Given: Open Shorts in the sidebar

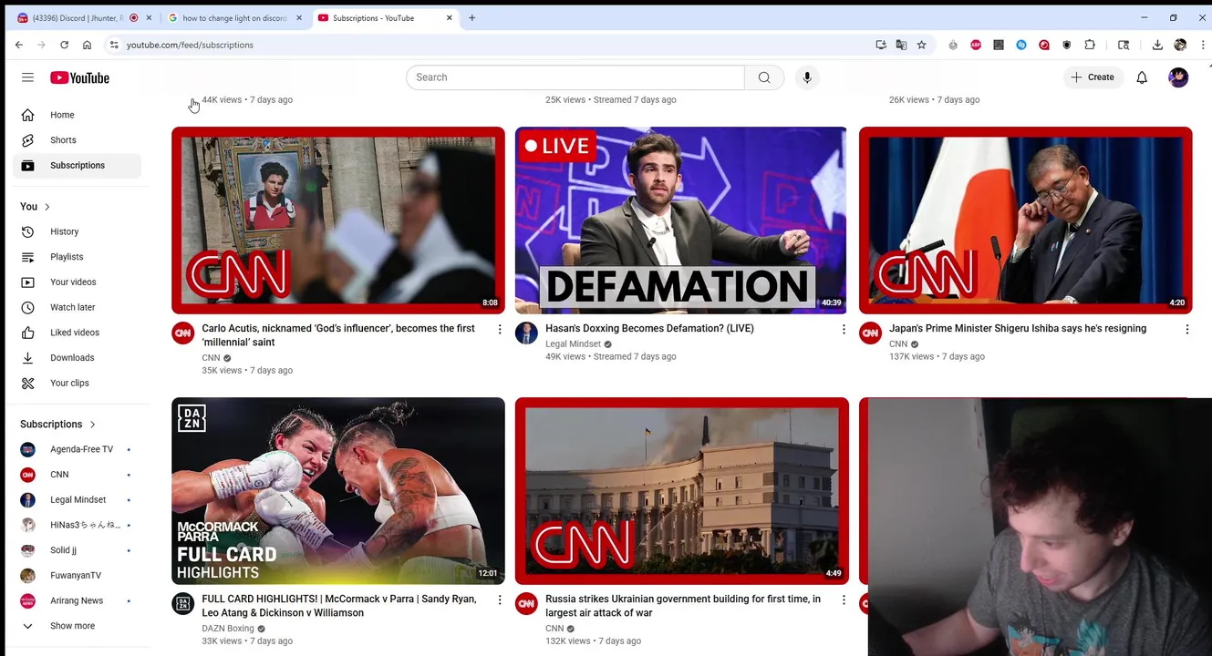Looking at the screenshot, I should tap(78, 140).
